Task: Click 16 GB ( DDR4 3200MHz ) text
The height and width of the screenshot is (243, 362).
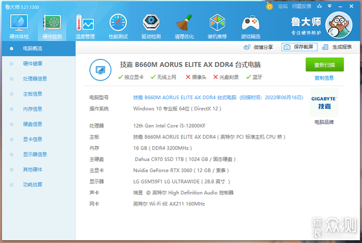Action: click(162, 148)
